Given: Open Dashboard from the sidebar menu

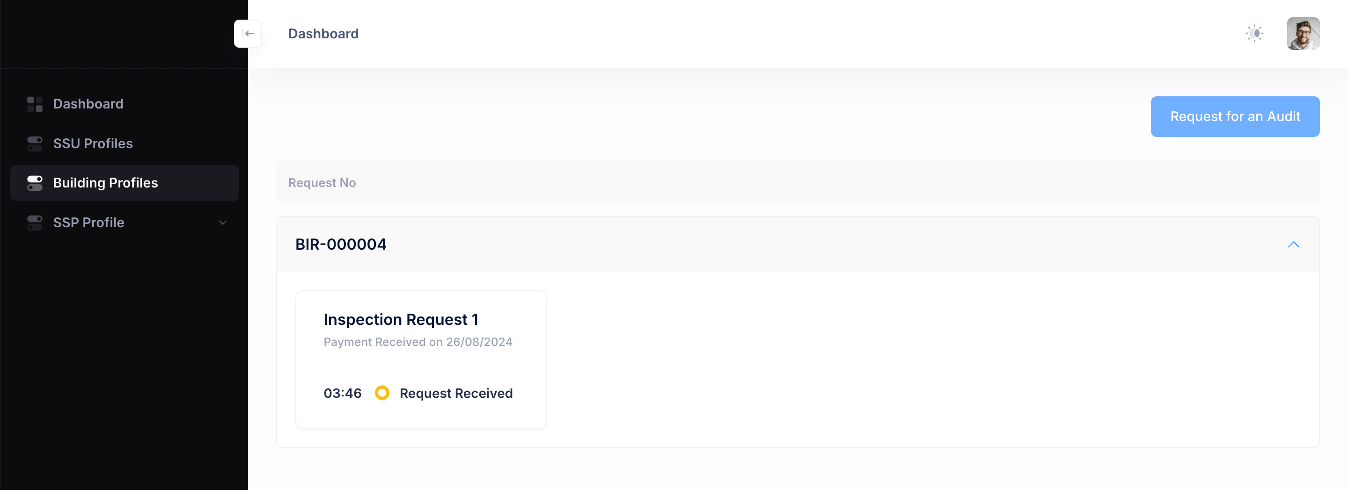Looking at the screenshot, I should pos(88,104).
